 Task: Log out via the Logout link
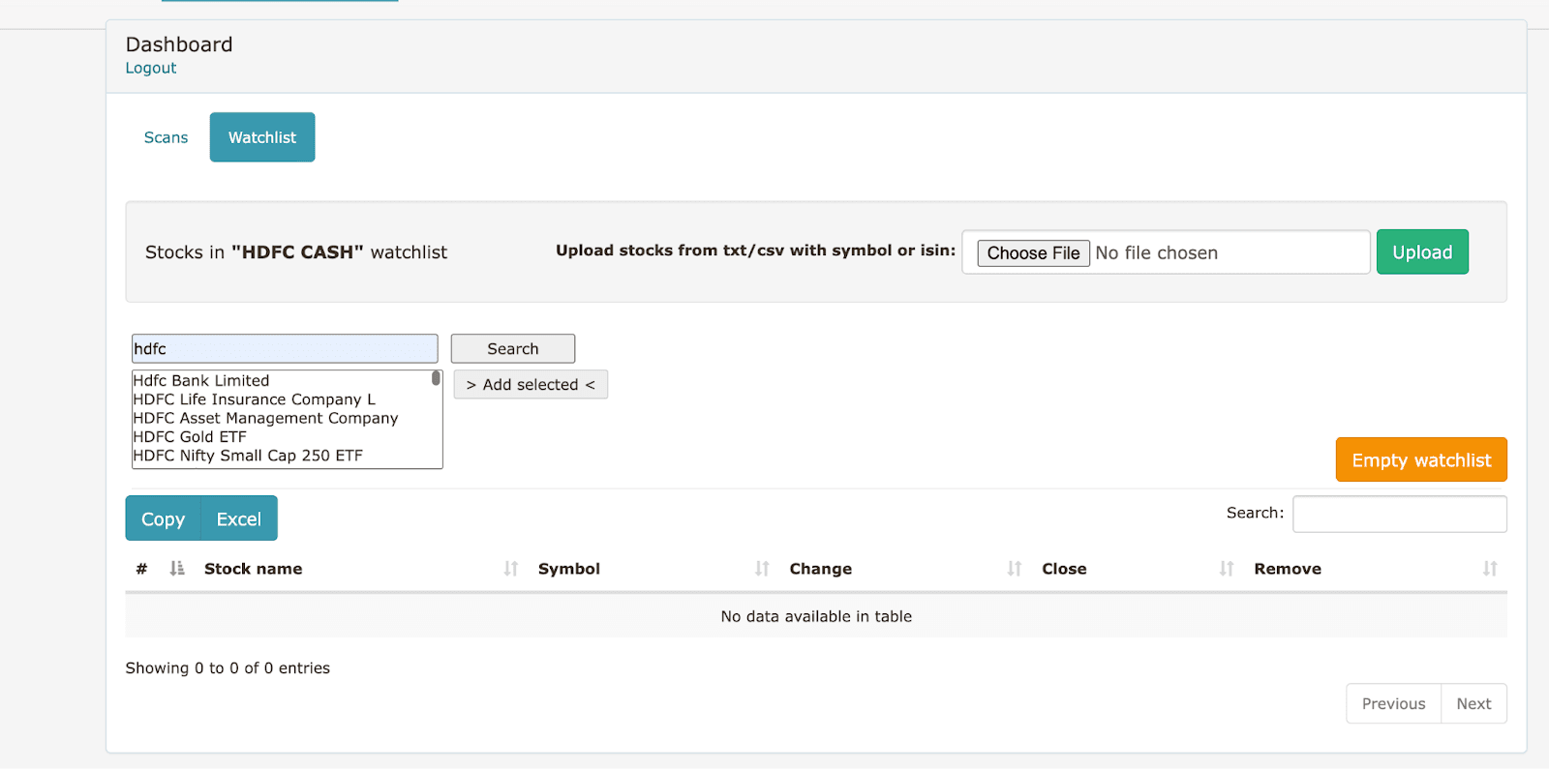pyautogui.click(x=151, y=68)
